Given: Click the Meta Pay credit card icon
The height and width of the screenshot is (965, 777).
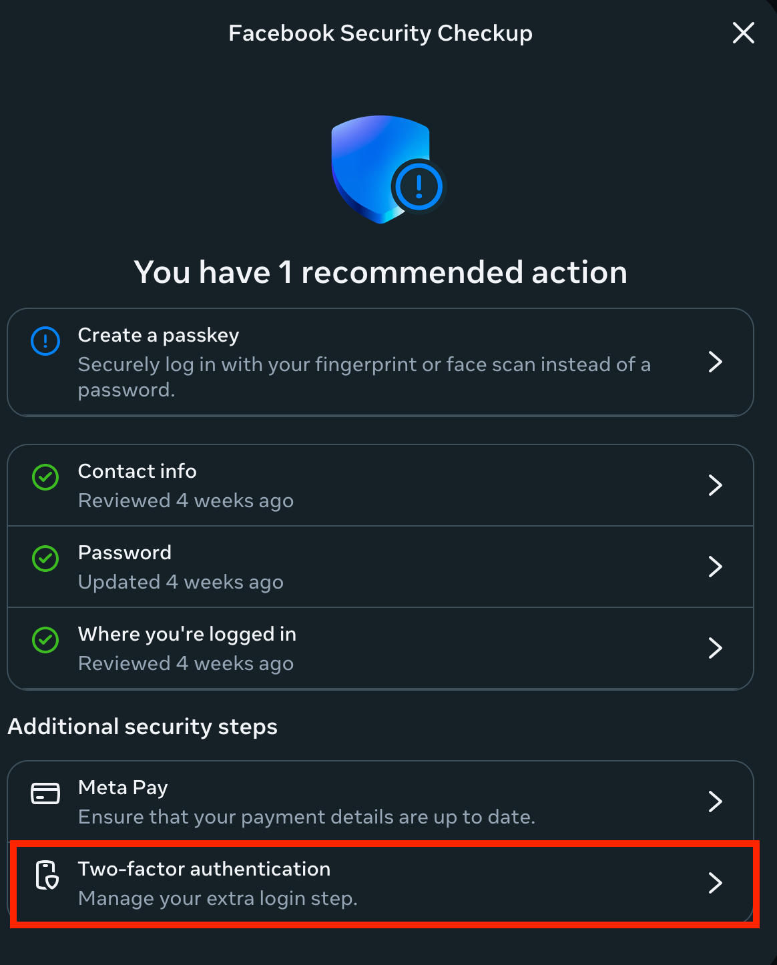Looking at the screenshot, I should [45, 793].
